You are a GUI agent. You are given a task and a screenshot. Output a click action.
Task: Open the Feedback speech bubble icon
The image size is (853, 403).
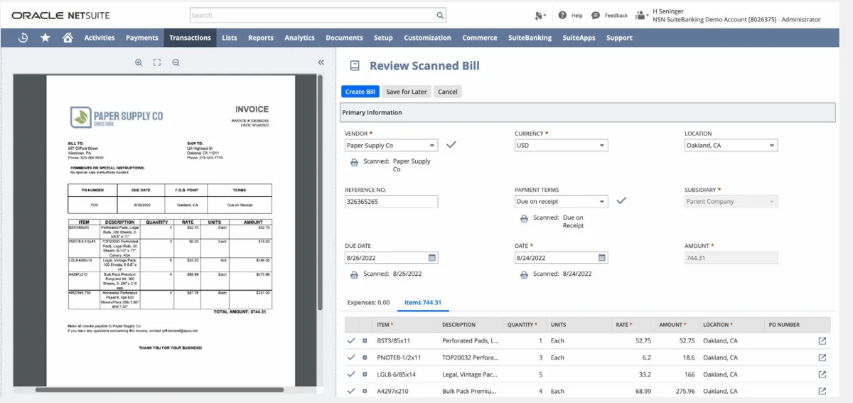(596, 15)
